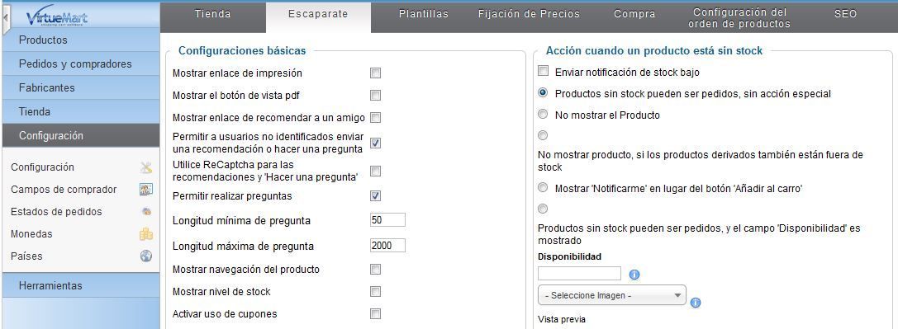Open the Fijación de Precios tab
Viewport: 898px width, 329px height.
pyautogui.click(x=529, y=14)
